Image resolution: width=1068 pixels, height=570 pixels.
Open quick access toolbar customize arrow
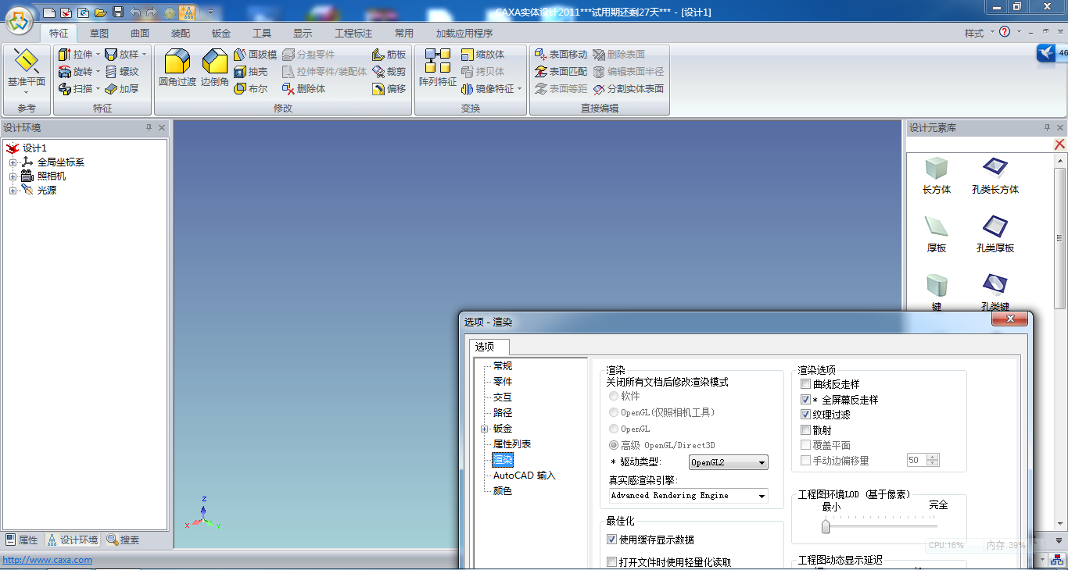[210, 12]
